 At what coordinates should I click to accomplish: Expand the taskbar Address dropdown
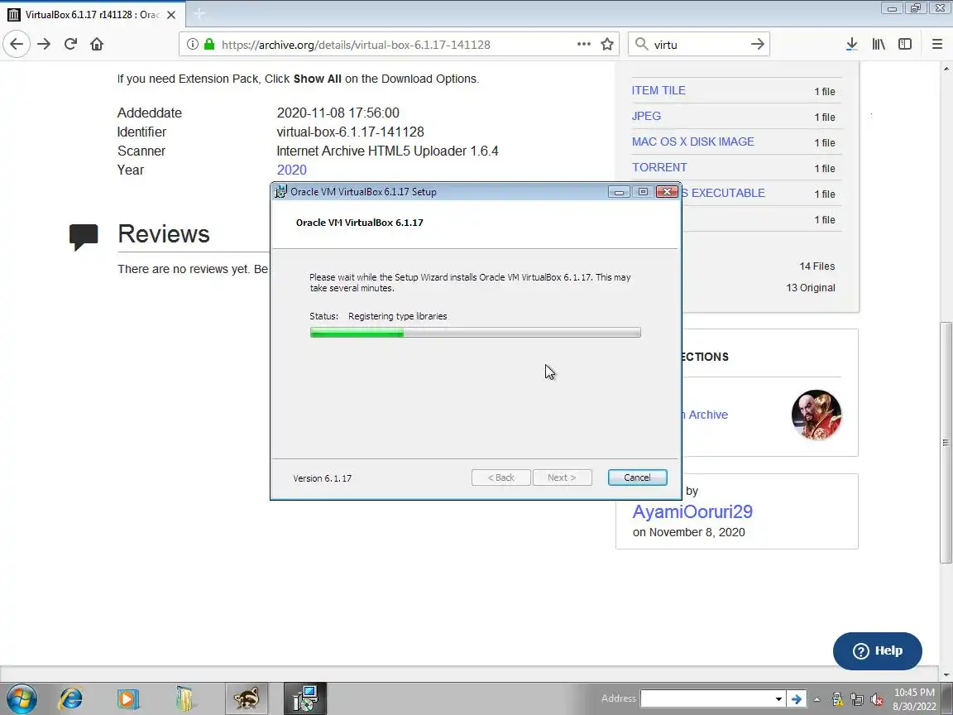[778, 699]
